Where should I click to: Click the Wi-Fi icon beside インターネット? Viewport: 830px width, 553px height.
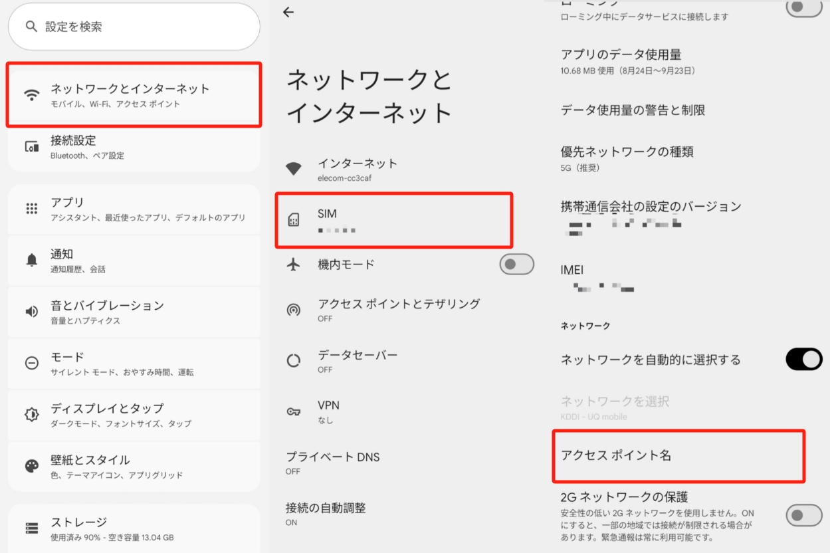293,169
